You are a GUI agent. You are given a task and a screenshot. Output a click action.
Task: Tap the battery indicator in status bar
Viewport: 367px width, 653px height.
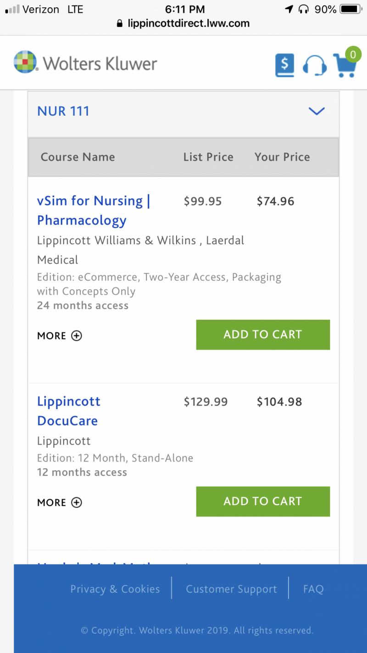tap(351, 9)
